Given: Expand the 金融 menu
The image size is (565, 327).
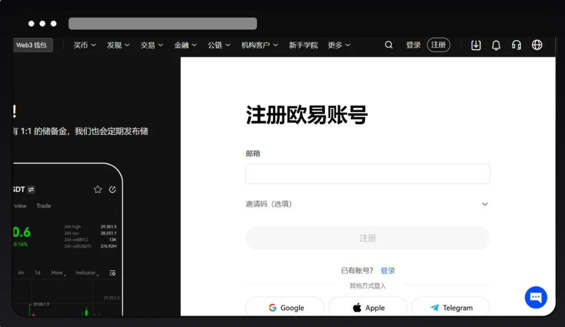Looking at the screenshot, I should [x=185, y=45].
